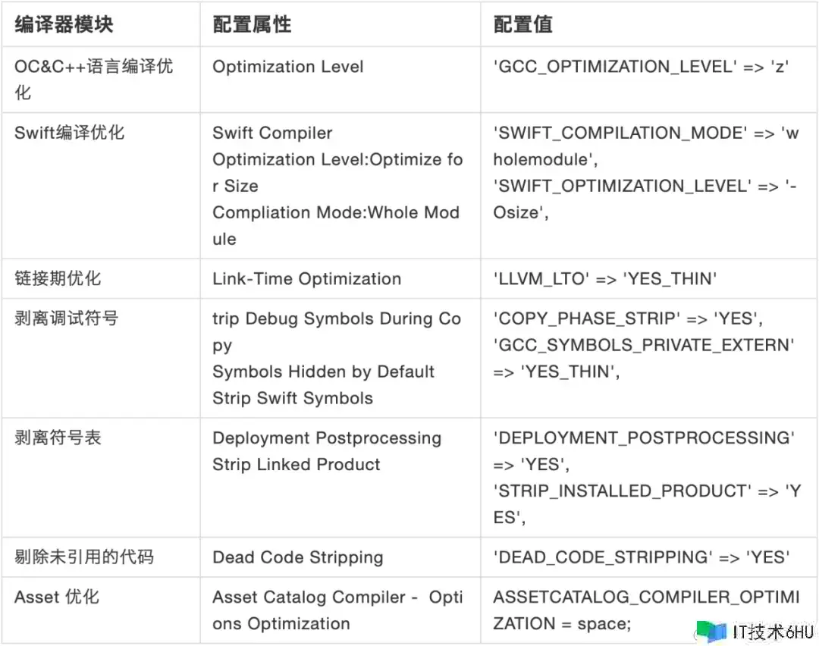
Task: Select the 链接期优化 row label
Action: coord(58,278)
